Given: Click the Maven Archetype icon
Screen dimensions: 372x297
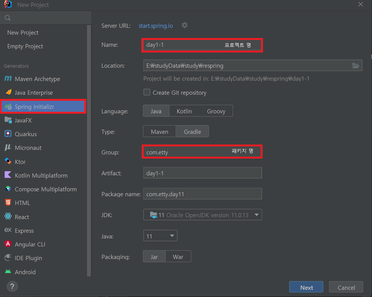Looking at the screenshot, I should 8,79.
